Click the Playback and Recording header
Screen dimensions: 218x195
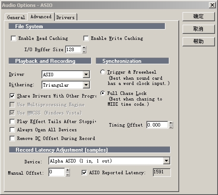pos(50,61)
